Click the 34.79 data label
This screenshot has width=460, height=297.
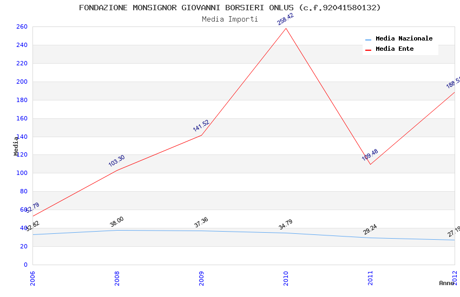285,225
